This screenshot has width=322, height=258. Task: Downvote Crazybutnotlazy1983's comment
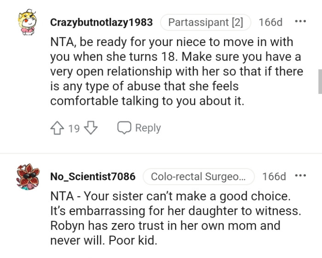pyautogui.click(x=90, y=128)
